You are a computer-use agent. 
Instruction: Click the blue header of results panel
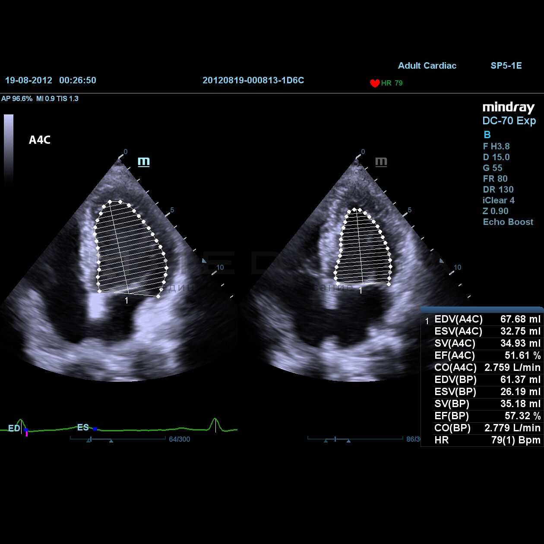(x=482, y=310)
